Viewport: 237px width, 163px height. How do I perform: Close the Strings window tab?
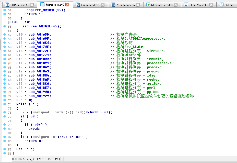176,5
